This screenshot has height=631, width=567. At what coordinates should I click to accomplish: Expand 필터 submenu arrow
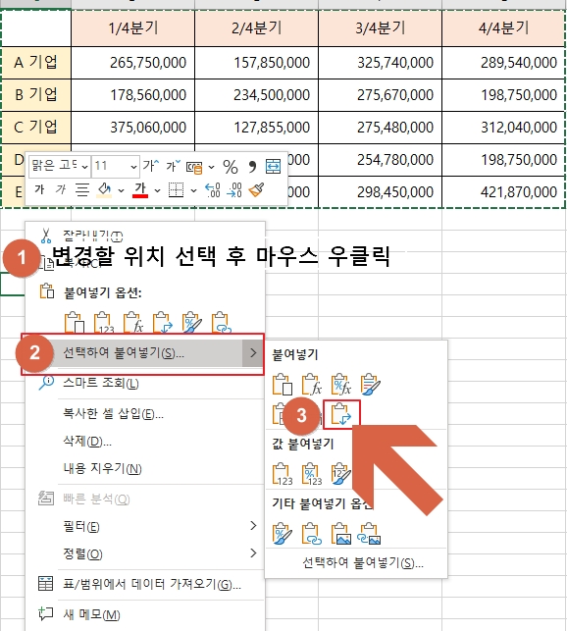[253, 526]
